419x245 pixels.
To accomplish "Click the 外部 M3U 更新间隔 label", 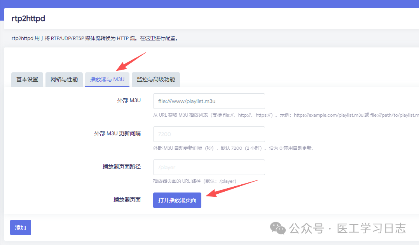I will (x=117, y=133).
